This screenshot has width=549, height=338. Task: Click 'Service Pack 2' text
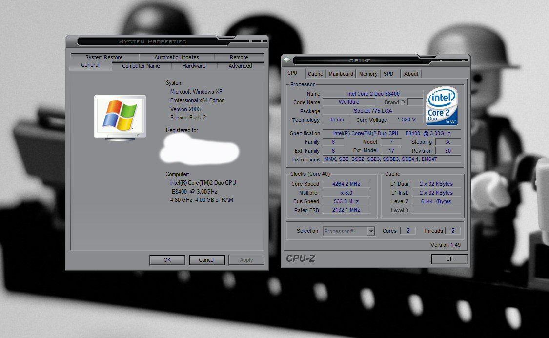tap(188, 118)
